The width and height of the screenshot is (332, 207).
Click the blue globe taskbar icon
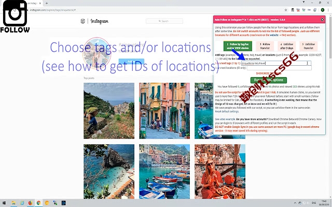point(22,203)
